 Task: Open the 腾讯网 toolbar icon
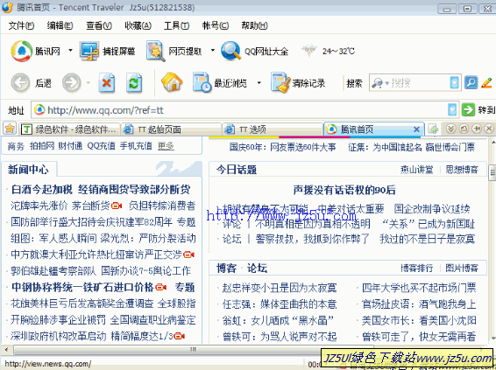[x=22, y=51]
